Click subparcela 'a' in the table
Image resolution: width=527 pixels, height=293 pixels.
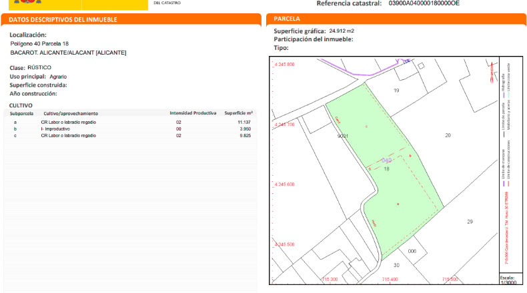(x=15, y=123)
